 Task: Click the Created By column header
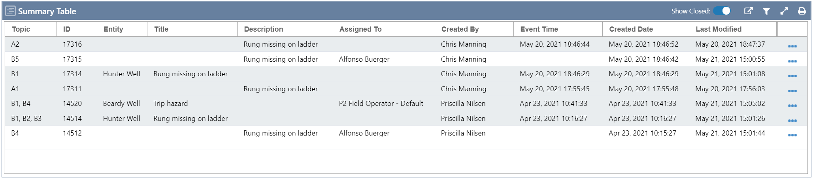[460, 29]
